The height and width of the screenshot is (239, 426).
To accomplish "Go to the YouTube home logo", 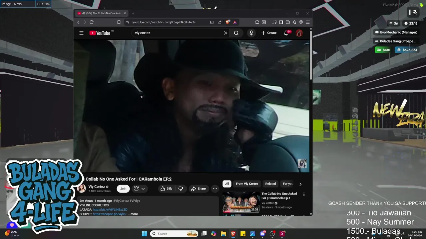I will (x=100, y=33).
